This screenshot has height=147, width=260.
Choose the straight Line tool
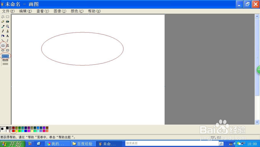click(x=3, y=41)
